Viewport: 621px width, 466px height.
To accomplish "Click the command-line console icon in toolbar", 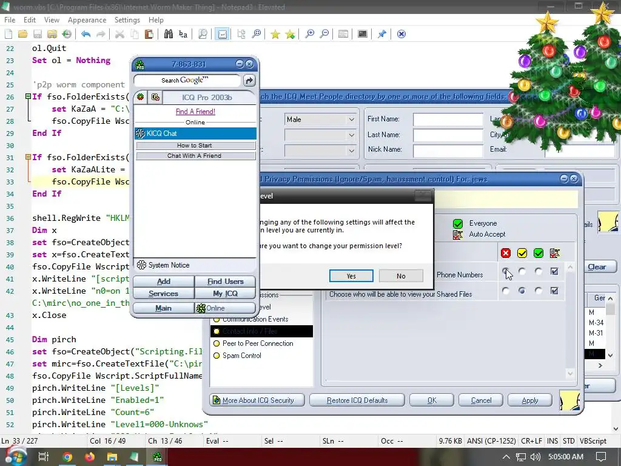I will (363, 34).
